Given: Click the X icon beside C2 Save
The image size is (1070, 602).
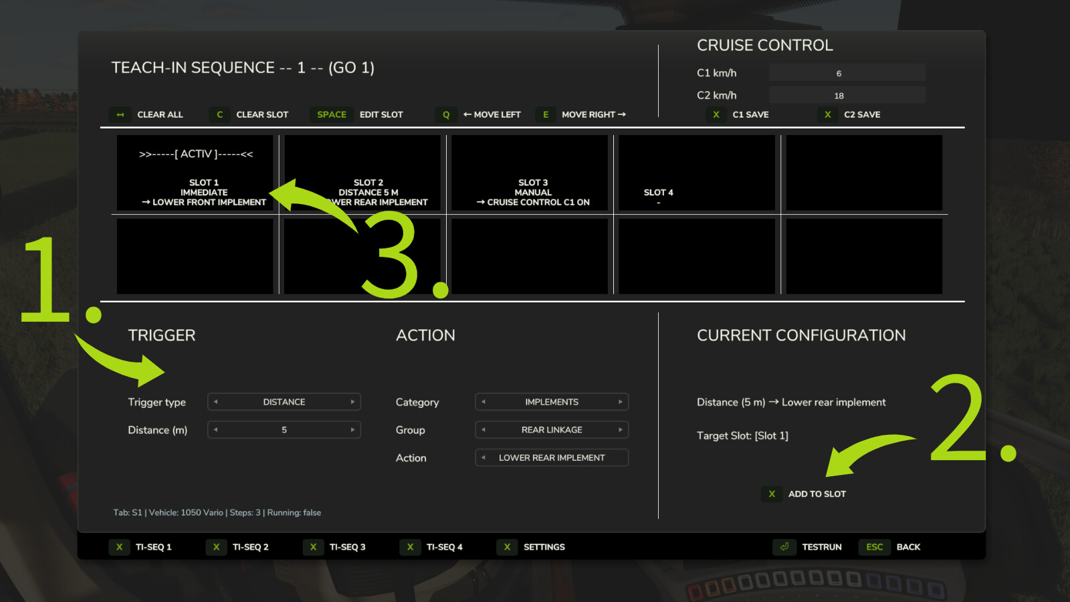Looking at the screenshot, I should (x=827, y=114).
